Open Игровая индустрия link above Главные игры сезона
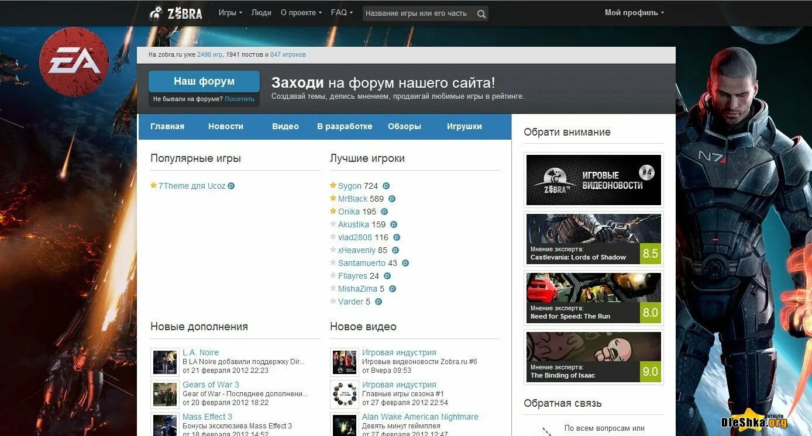812x436 pixels. 399,385
